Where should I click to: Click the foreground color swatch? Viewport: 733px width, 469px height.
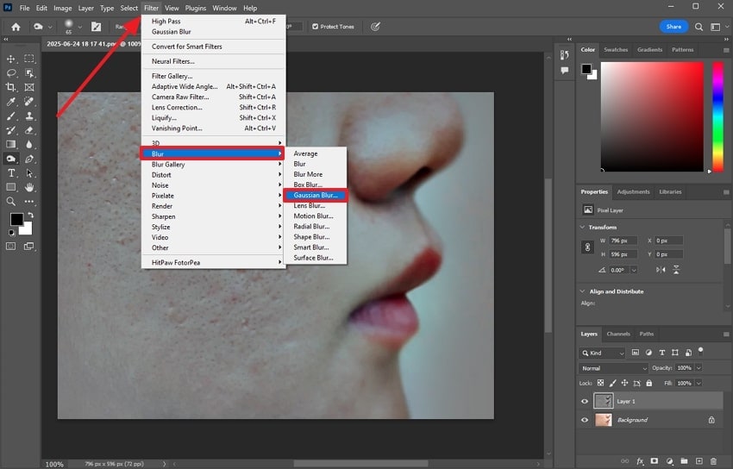16,219
